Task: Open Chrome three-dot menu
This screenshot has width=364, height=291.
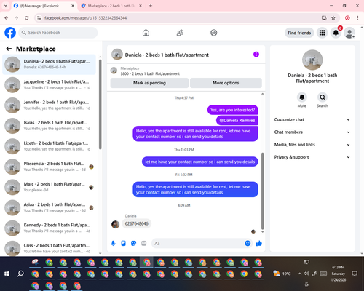Action: coord(357,17)
